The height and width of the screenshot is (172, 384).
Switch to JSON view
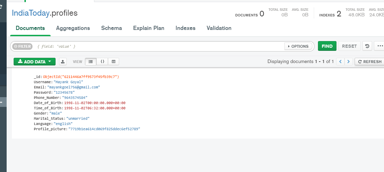(x=102, y=62)
